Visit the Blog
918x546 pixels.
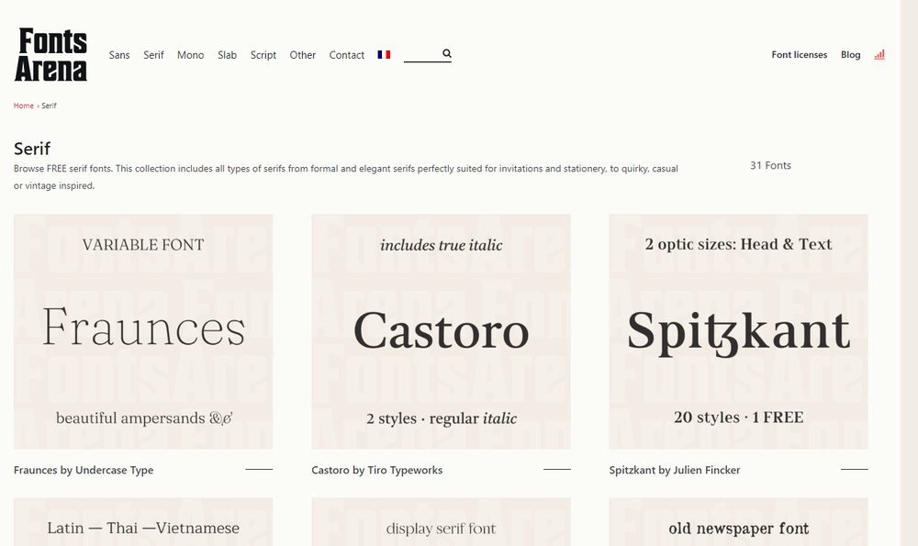click(x=850, y=54)
